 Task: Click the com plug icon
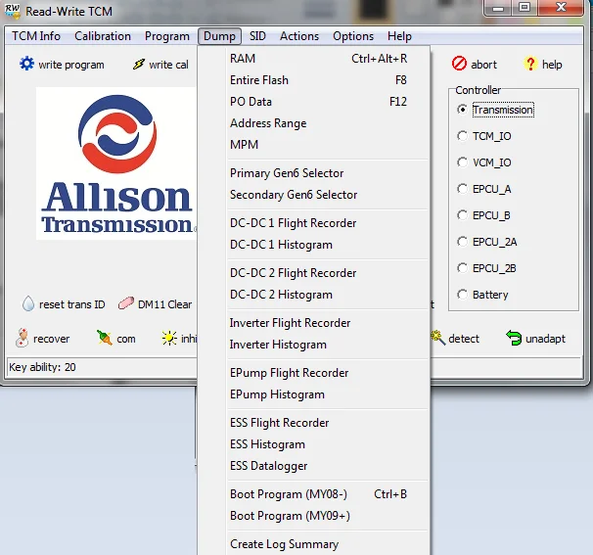pos(105,338)
